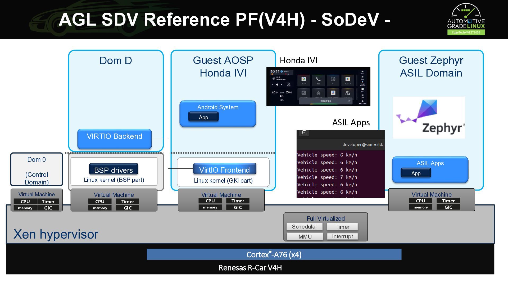508x285 pixels.
Task: Click CPU in Dom 0's Virtual Machine
Action: (x=25, y=201)
